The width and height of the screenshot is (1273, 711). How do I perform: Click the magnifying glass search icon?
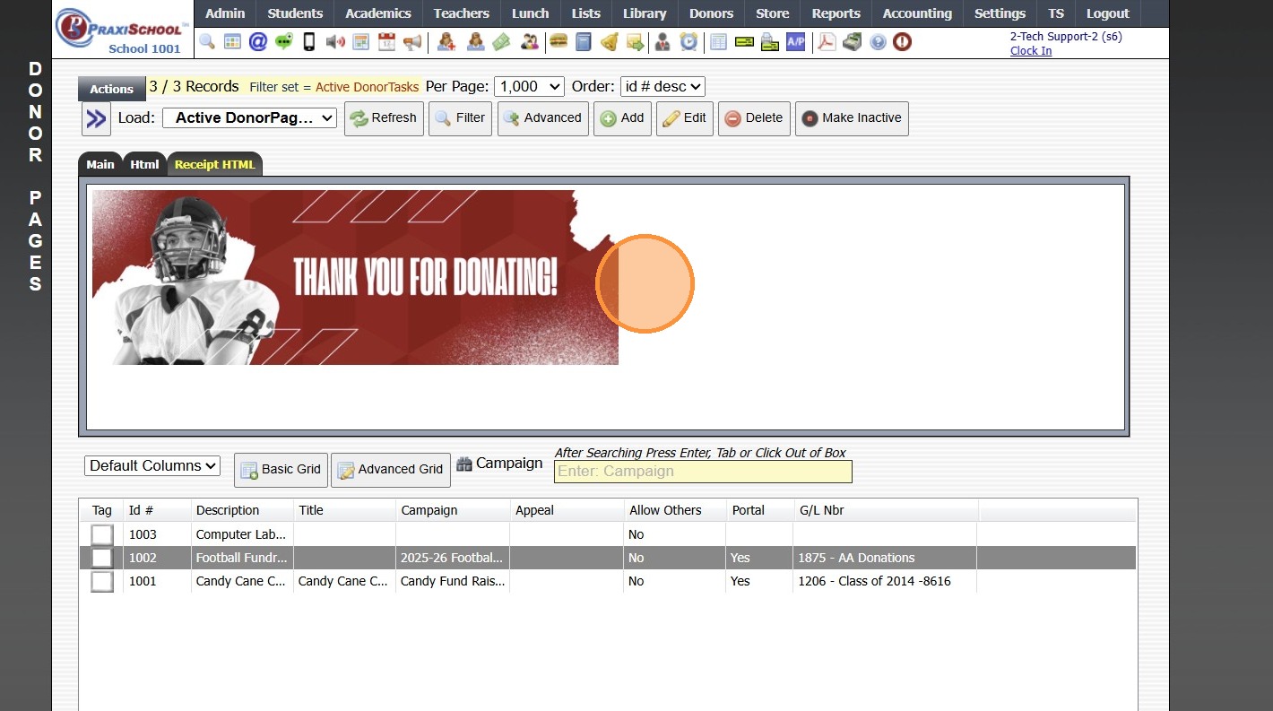tap(207, 41)
